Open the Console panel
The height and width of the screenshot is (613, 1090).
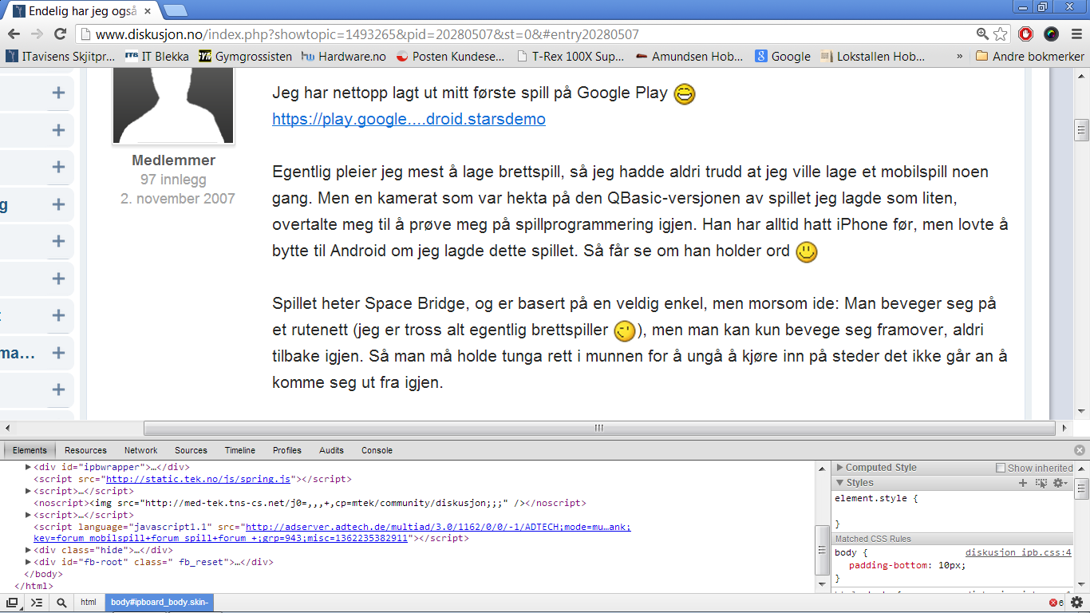(377, 450)
